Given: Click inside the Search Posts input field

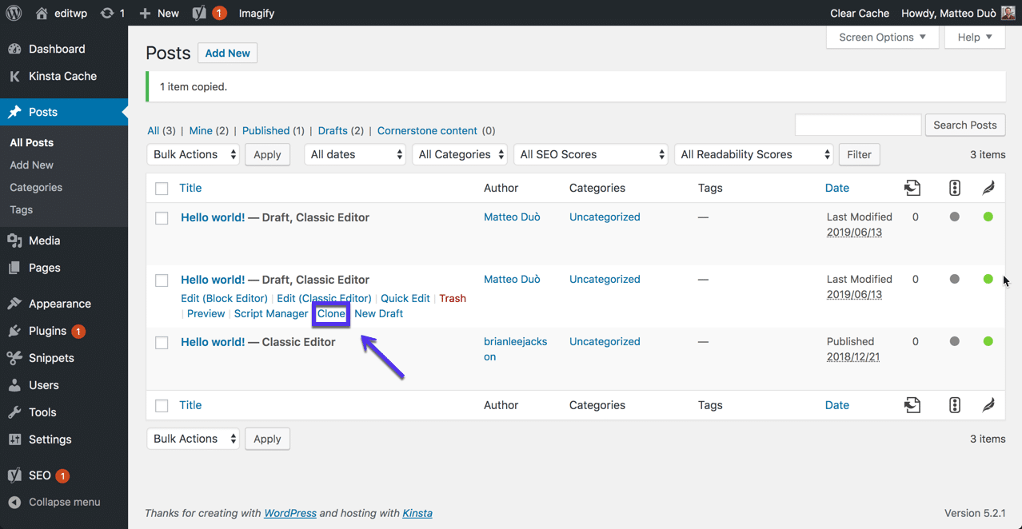Looking at the screenshot, I should pos(857,125).
